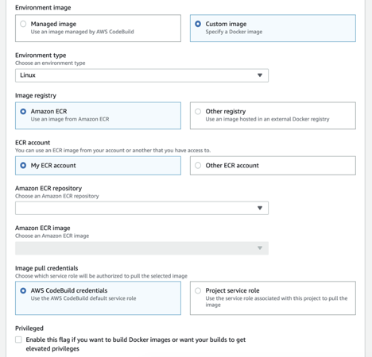The image size is (372, 357).
Task: Click 'Use an image managed by AWS CodeBuild' text
Action: [x=83, y=32]
